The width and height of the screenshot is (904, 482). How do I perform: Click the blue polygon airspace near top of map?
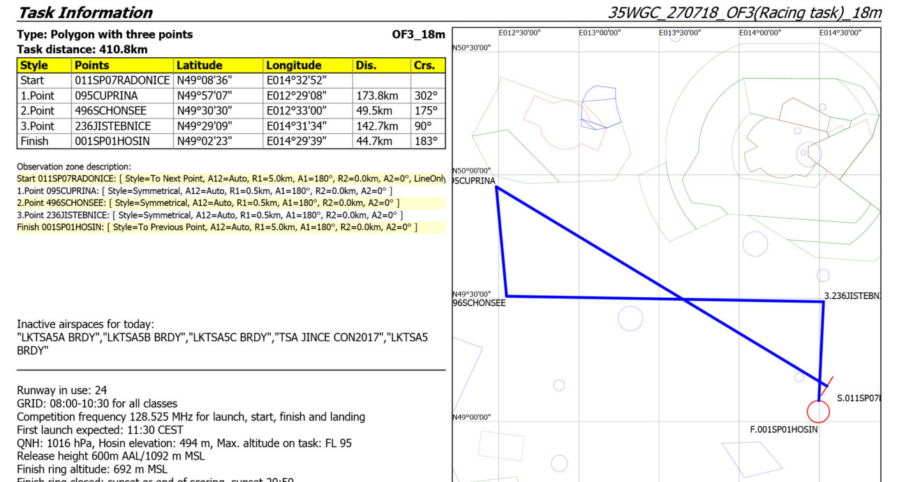click(x=600, y=106)
